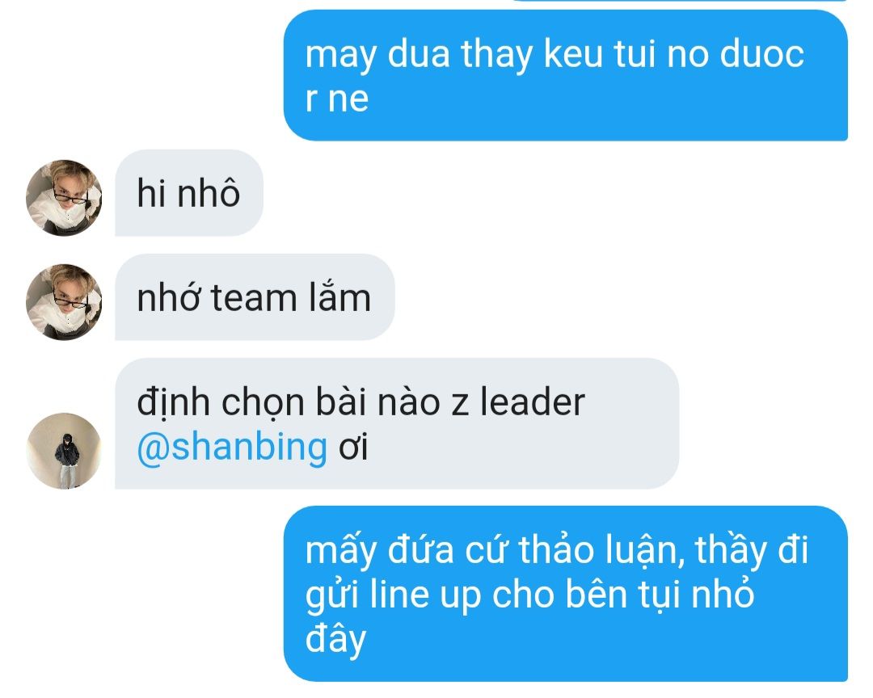Tap the sent message 'may dua thay keu tui'
The width and height of the screenshot is (873, 698).
tap(566, 75)
